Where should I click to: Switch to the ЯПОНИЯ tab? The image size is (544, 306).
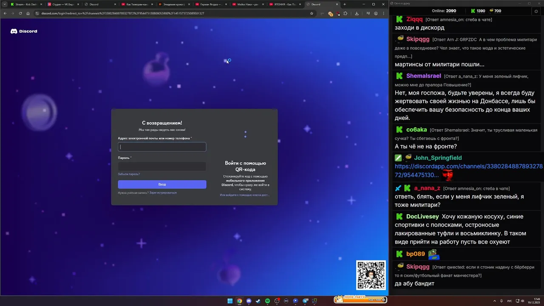[284, 4]
